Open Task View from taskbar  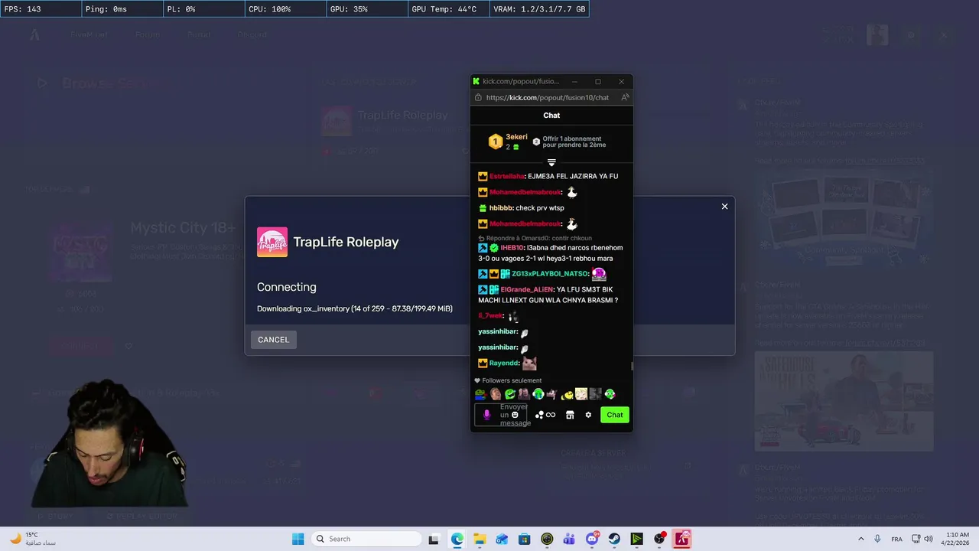[x=434, y=539]
